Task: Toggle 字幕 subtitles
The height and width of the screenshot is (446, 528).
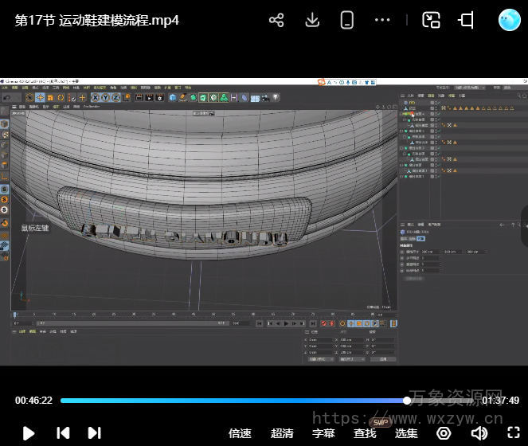Action: (x=323, y=433)
